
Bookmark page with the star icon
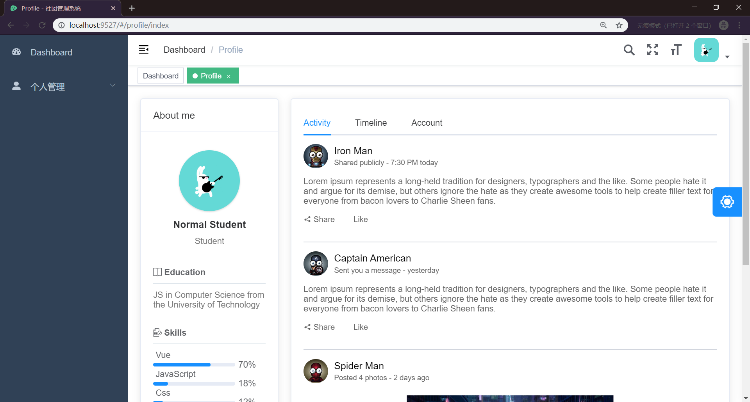coord(619,25)
